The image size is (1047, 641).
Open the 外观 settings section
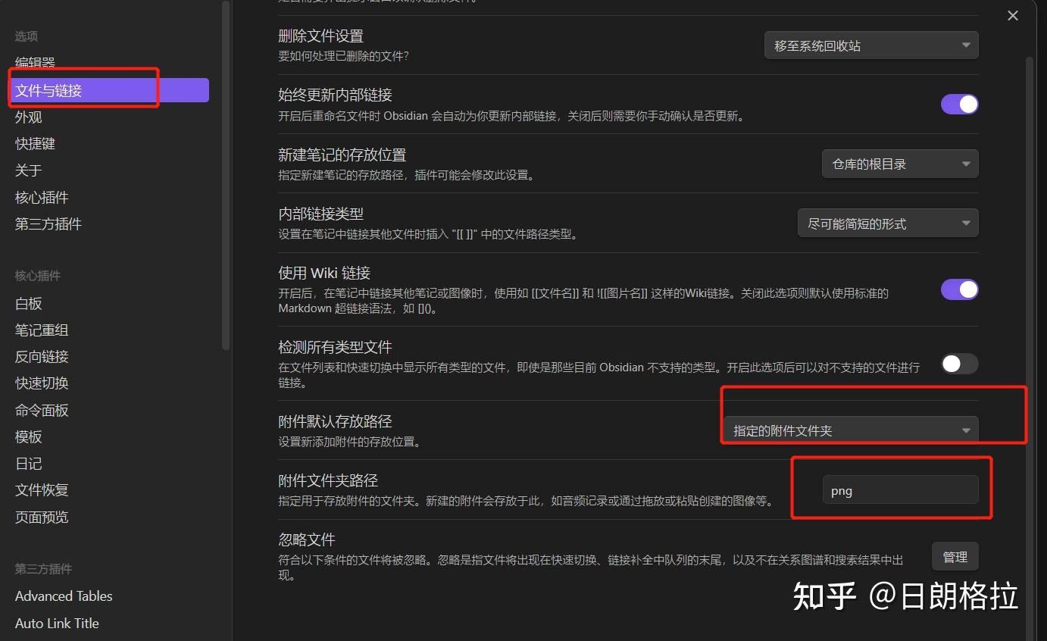pyautogui.click(x=28, y=117)
